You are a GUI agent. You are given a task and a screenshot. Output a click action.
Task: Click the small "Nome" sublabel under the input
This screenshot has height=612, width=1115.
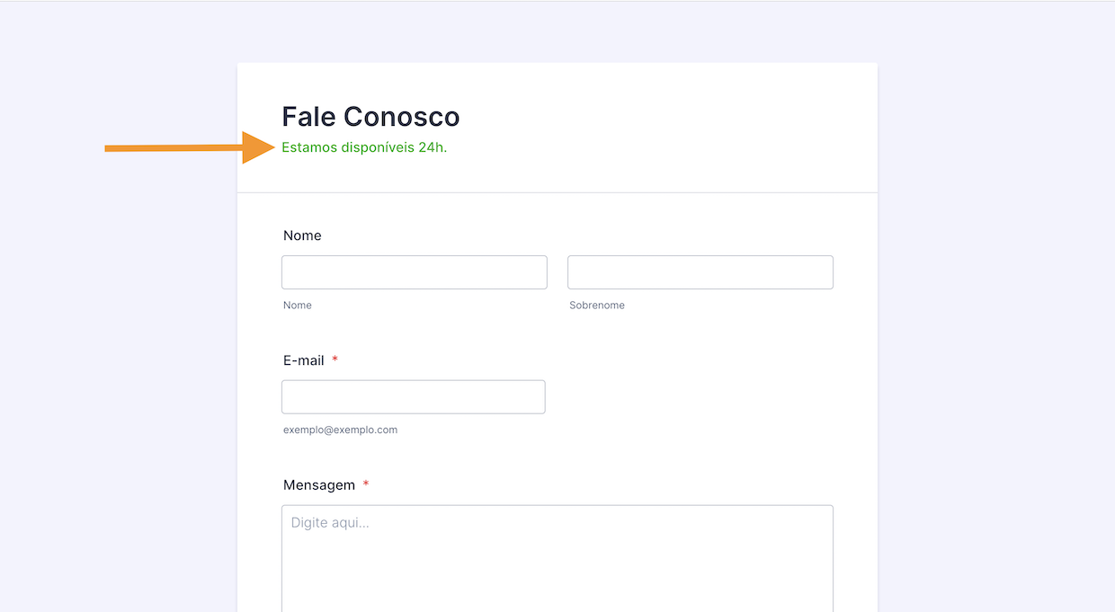[298, 306]
